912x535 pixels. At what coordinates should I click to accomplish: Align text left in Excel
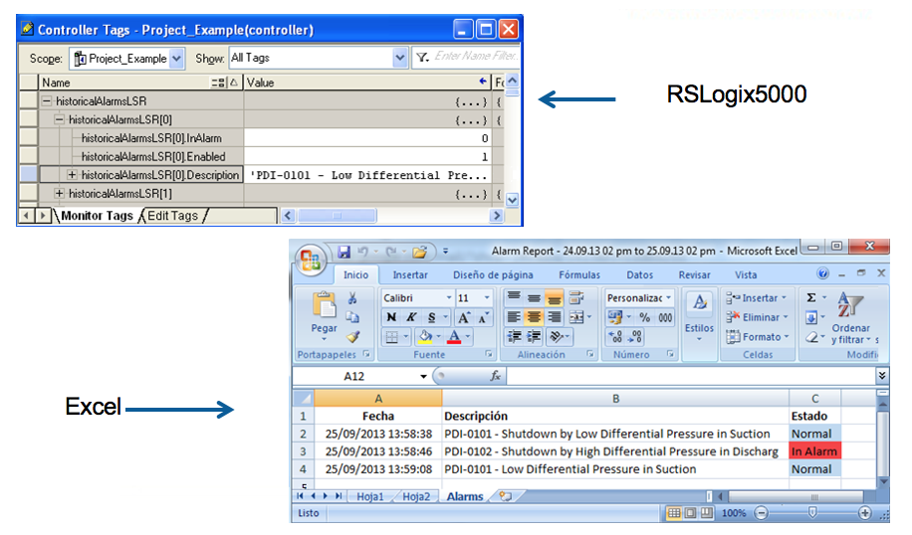click(x=514, y=317)
